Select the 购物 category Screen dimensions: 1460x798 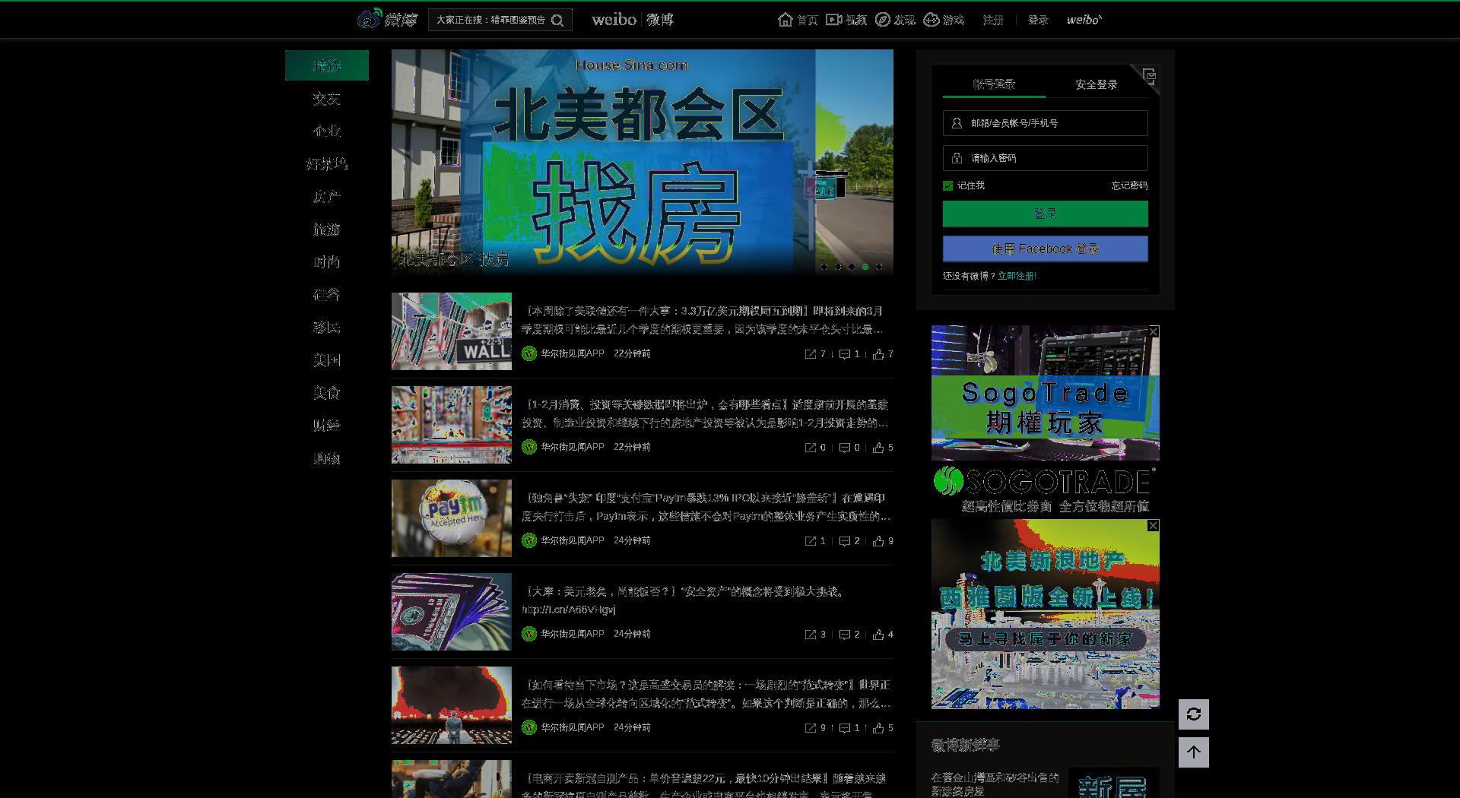click(x=327, y=458)
